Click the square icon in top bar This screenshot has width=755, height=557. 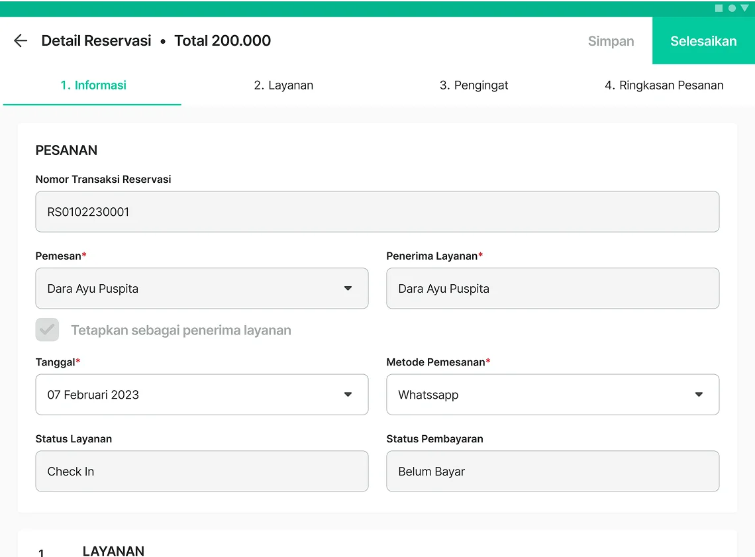[x=719, y=9]
